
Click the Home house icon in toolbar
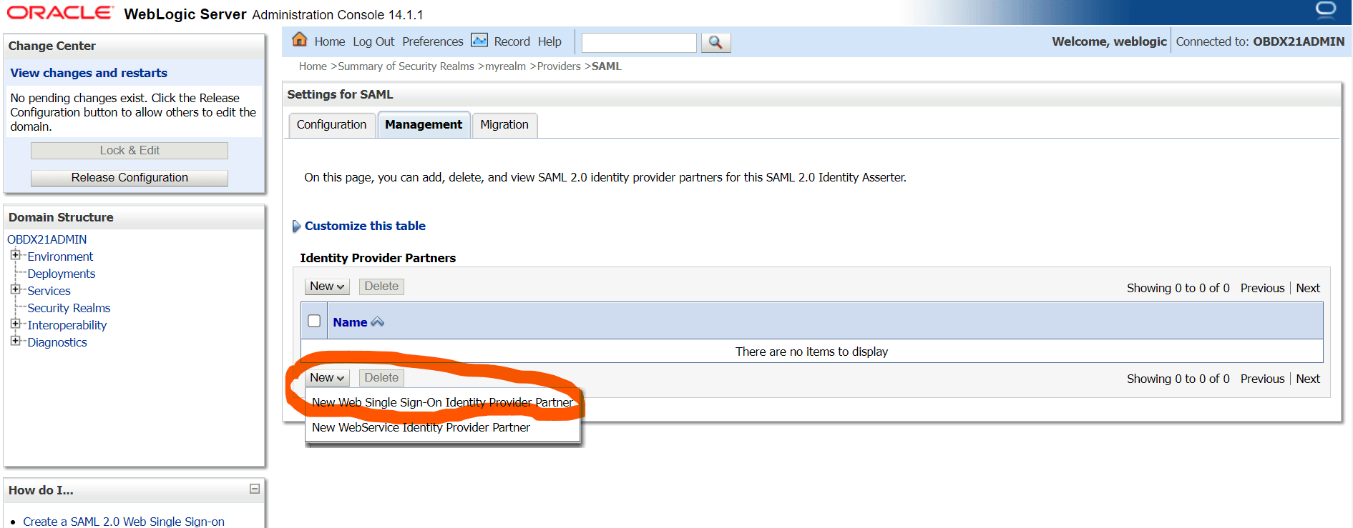[x=300, y=40]
